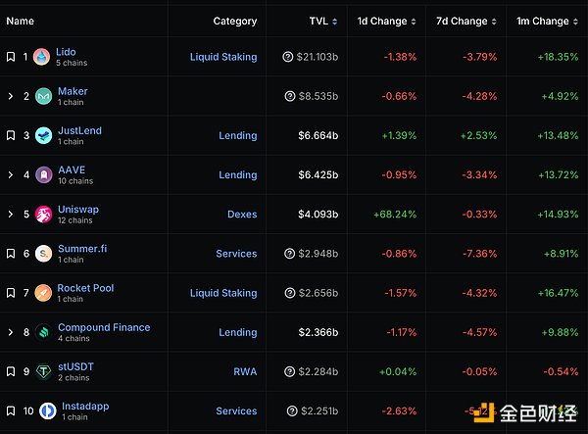Click the Uniswap unicorn logo
Viewport: 588px width, 434px height.
[43, 214]
